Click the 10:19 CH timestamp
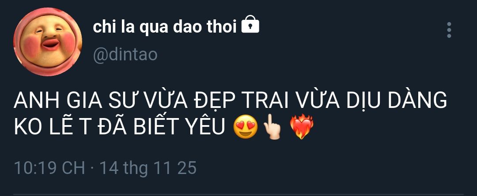The width and height of the screenshot is (477, 196). click(49, 168)
